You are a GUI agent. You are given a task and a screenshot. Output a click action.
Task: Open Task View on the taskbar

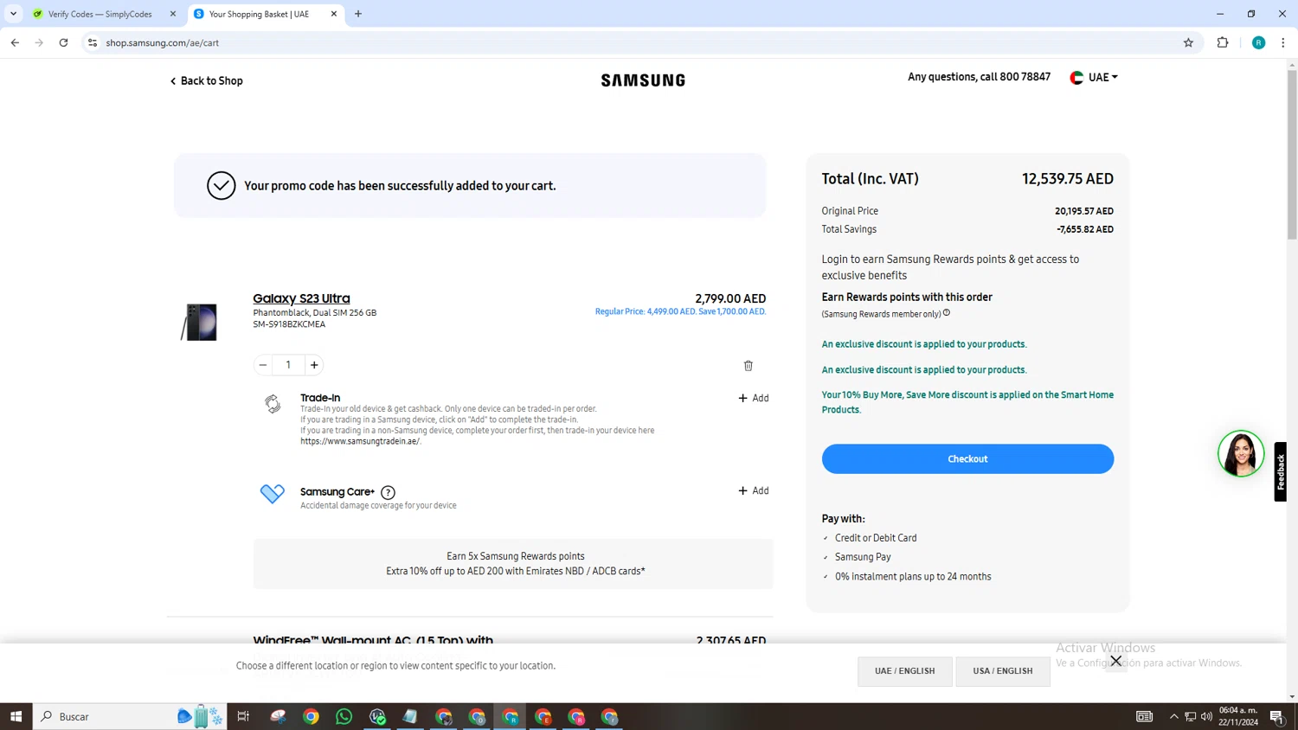click(243, 716)
